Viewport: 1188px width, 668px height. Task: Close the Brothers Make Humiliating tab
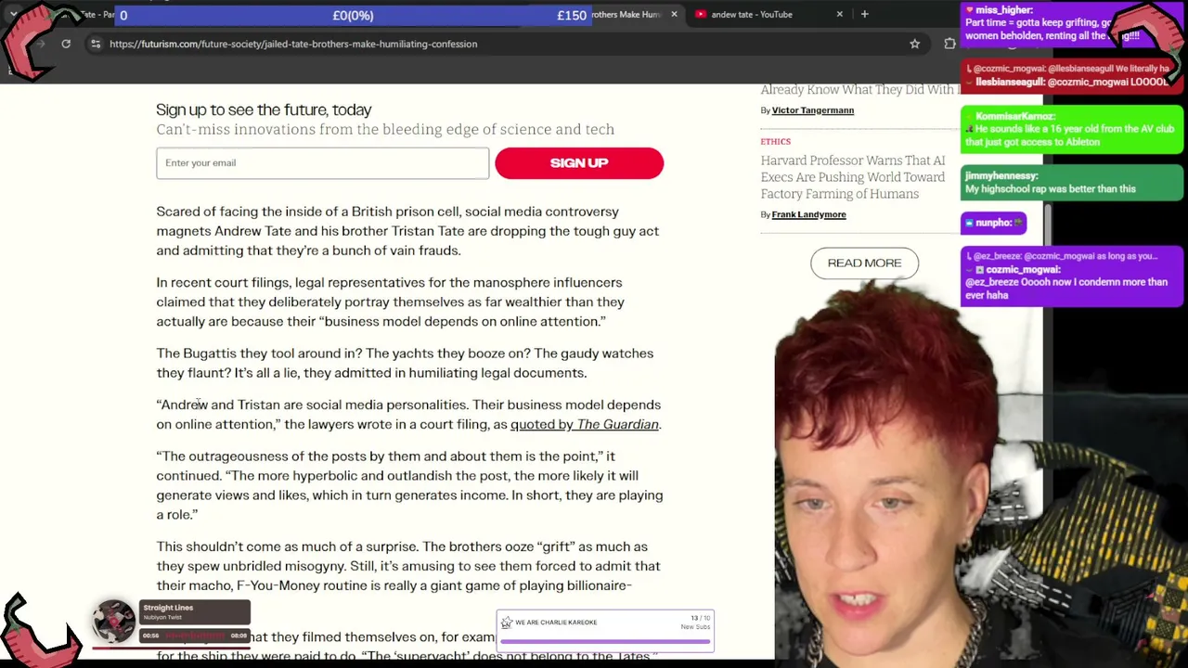674,14
